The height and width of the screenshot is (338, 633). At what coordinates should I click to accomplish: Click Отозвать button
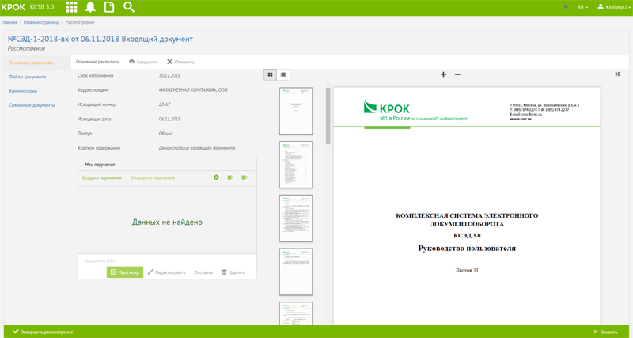(x=203, y=272)
